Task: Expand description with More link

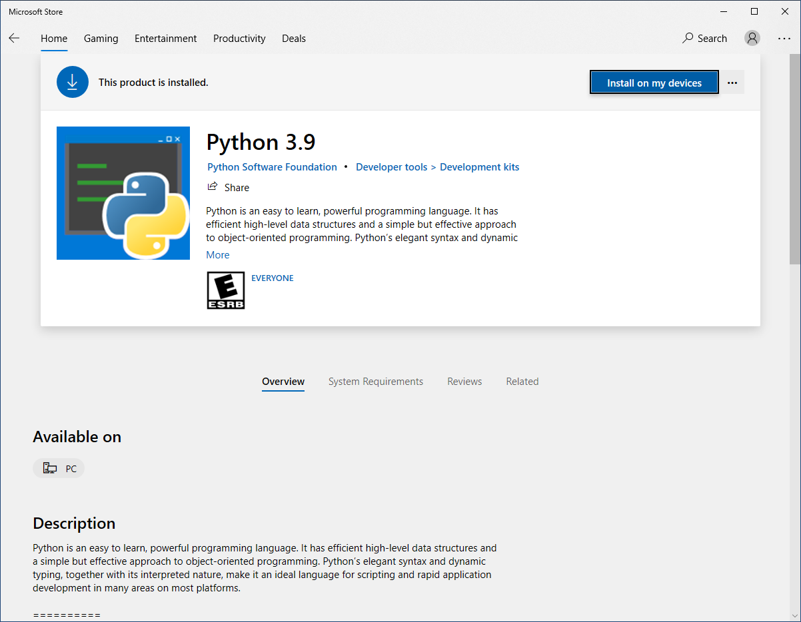Action: [218, 255]
